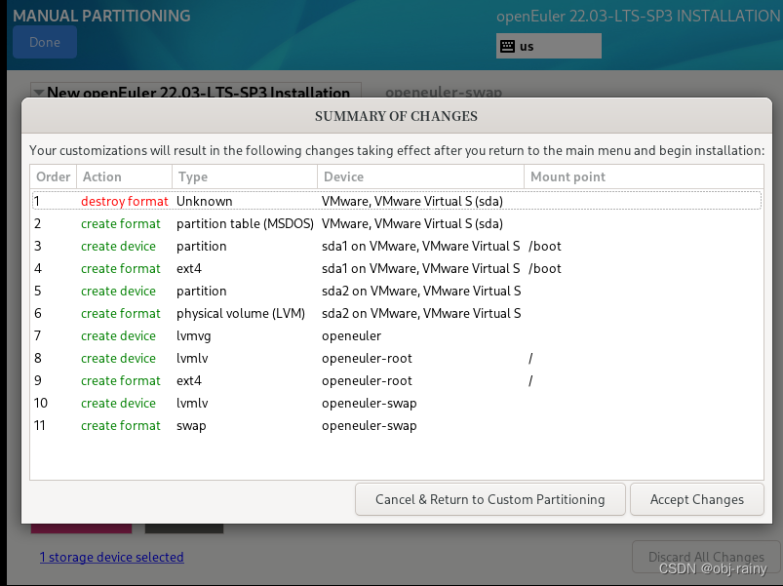Select row 10 create device openeuler-swap
Screen dimensions: 783x586
[x=397, y=403]
